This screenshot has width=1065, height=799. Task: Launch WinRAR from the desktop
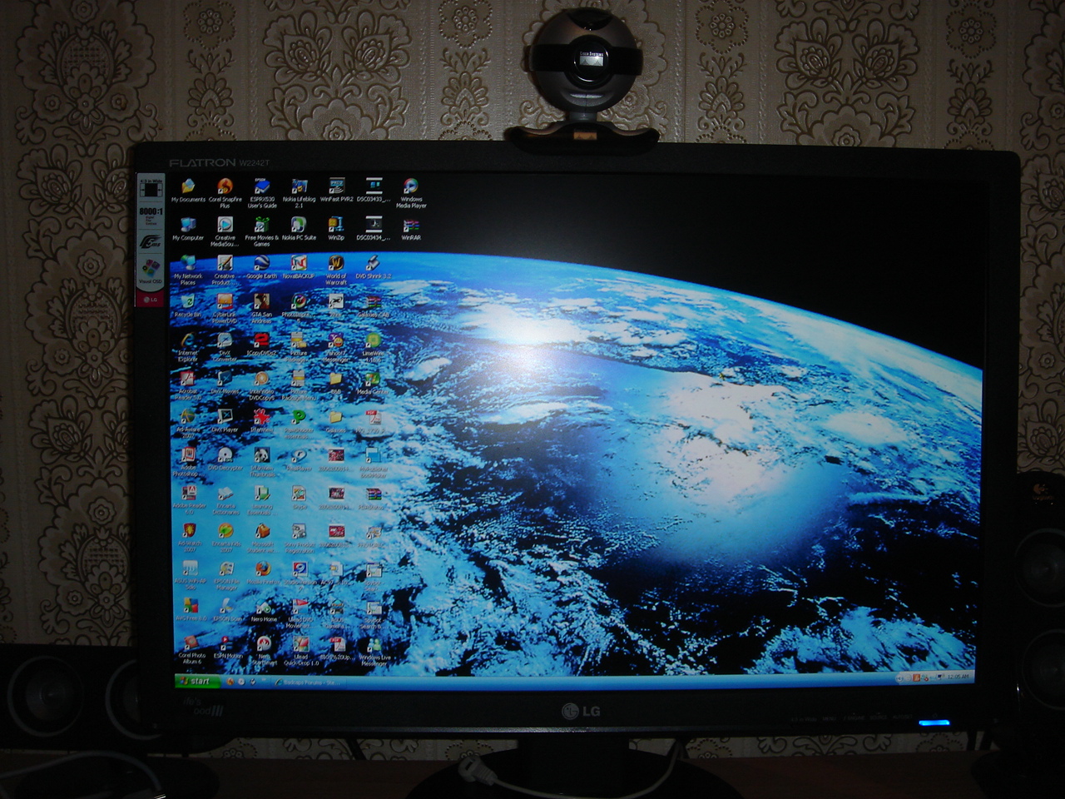tap(411, 229)
